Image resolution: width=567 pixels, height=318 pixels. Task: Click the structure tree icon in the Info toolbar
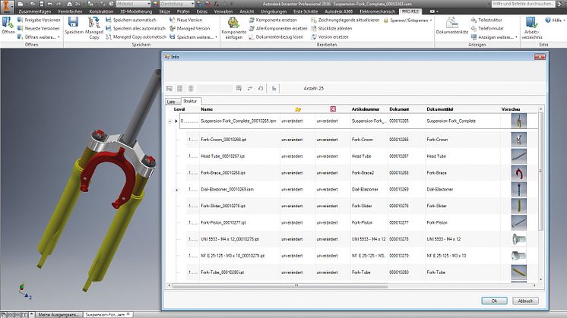[274, 89]
